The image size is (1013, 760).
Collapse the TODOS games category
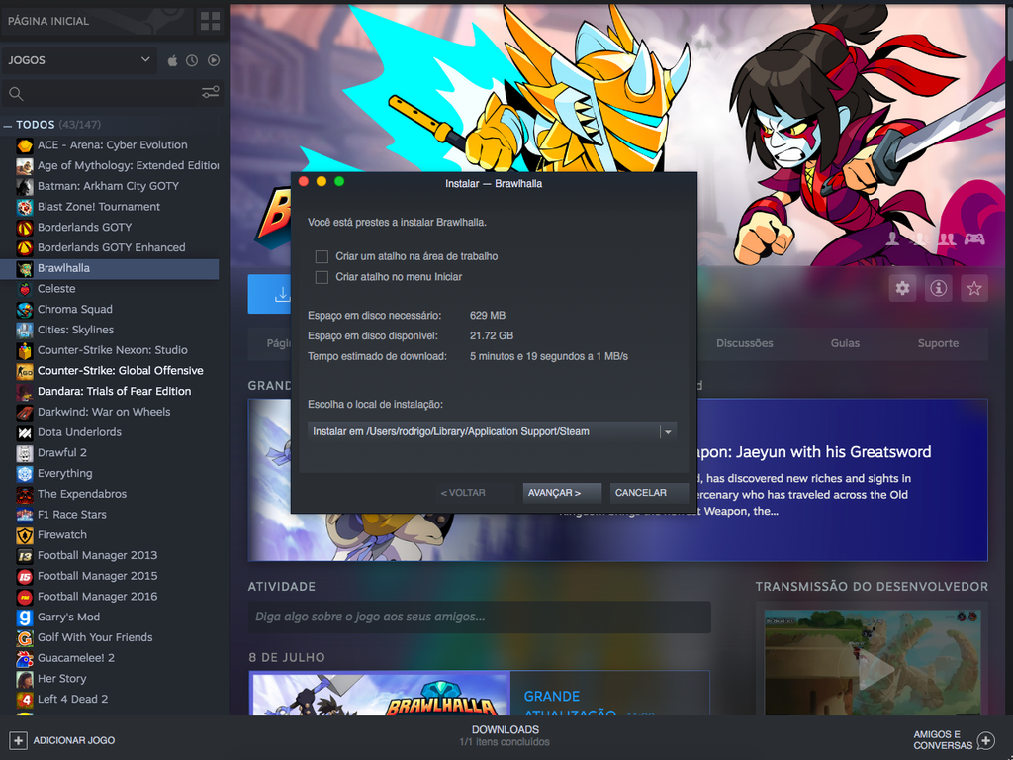(8, 125)
